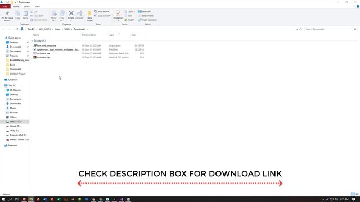The width and height of the screenshot is (360, 202).
Task: Click Users breadcrumb segment
Action: click(x=57, y=29)
